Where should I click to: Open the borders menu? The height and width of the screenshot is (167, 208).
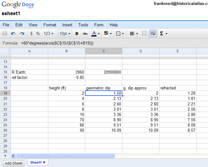[120, 33]
